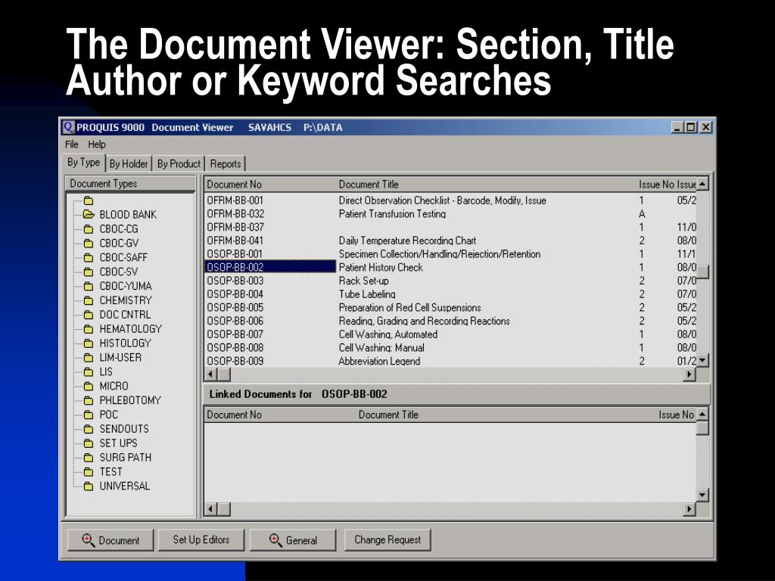
Task: Click the PROQUIS Q application icon
Action: (x=68, y=127)
